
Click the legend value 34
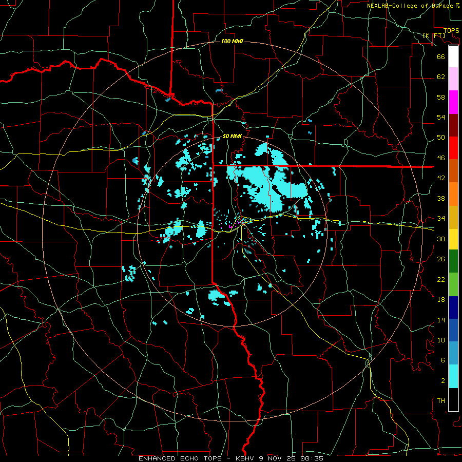441,219
